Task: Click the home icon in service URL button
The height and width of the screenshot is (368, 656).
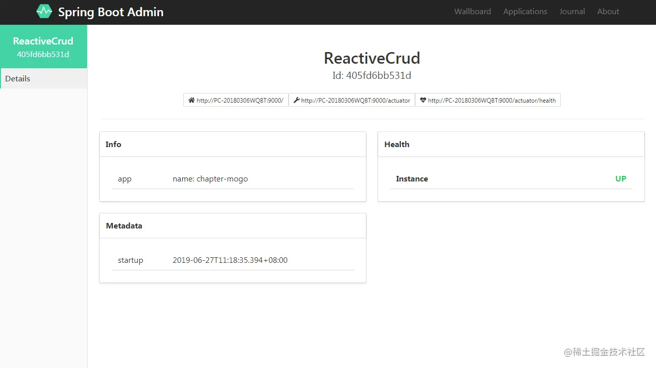Action: coord(191,100)
